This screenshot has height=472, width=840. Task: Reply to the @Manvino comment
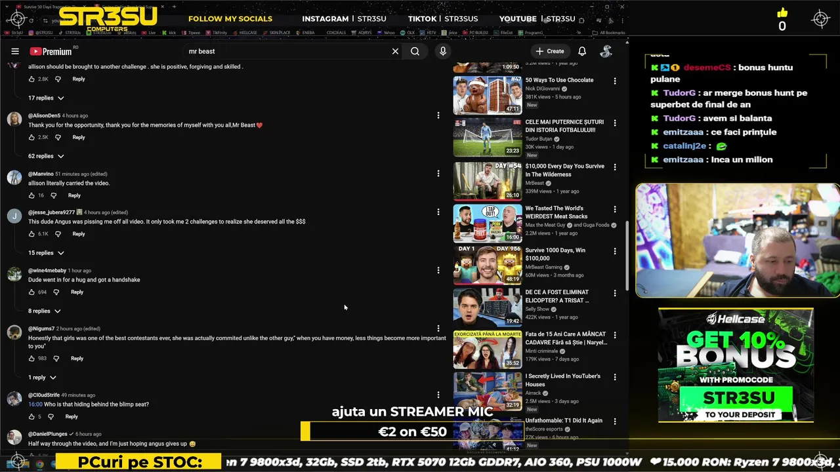click(74, 195)
